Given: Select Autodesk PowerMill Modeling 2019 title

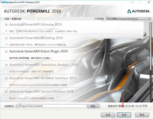Looking at the screenshot, I should click(36, 38).
